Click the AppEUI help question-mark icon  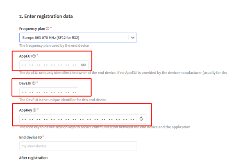(x=34, y=56)
